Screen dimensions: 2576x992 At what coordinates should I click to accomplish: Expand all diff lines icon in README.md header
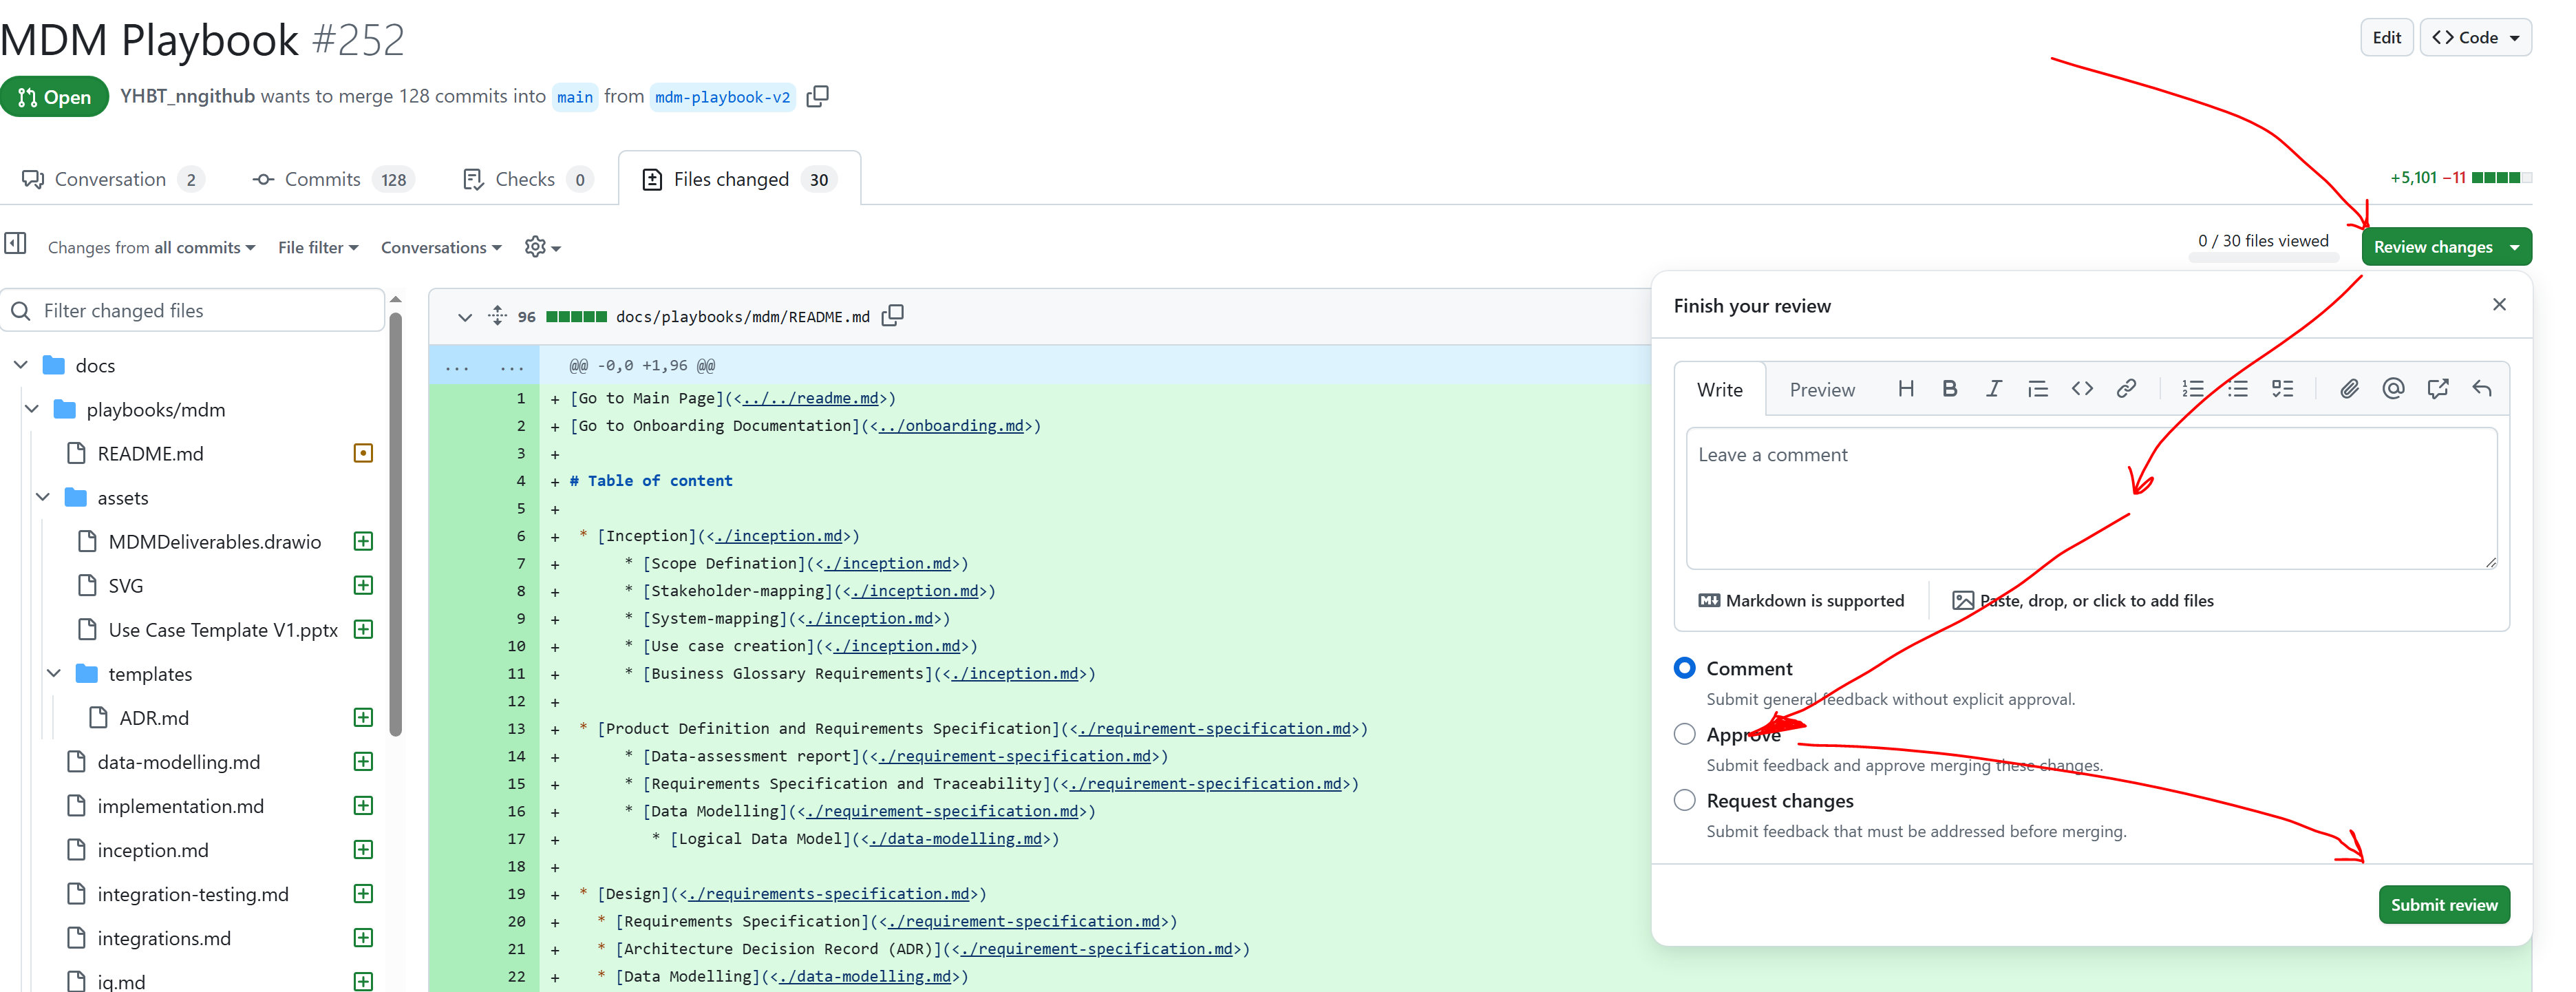coord(498,316)
